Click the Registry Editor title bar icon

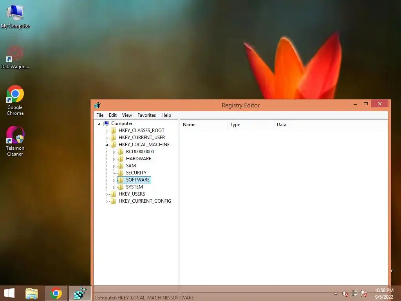tap(98, 105)
